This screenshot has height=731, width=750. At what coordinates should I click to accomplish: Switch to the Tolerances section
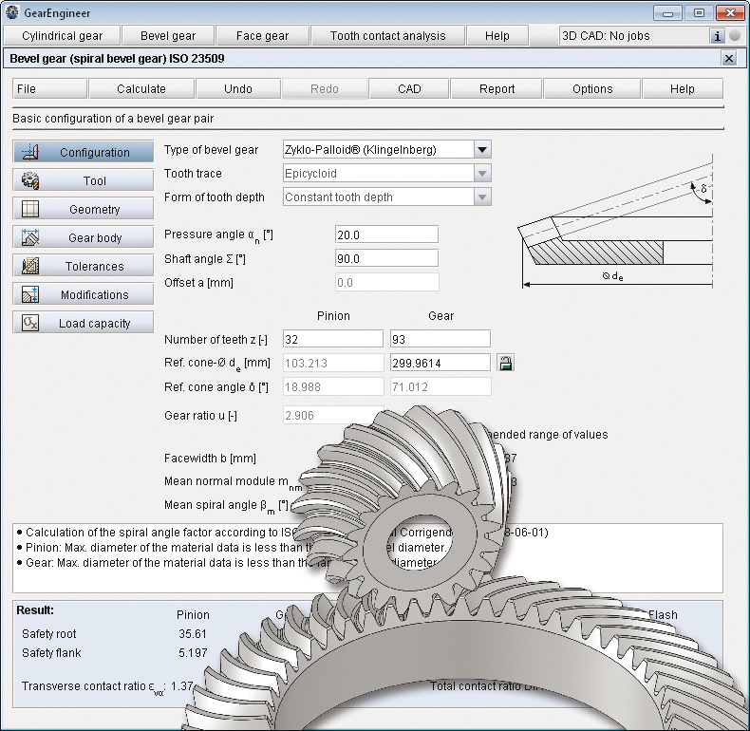point(84,266)
